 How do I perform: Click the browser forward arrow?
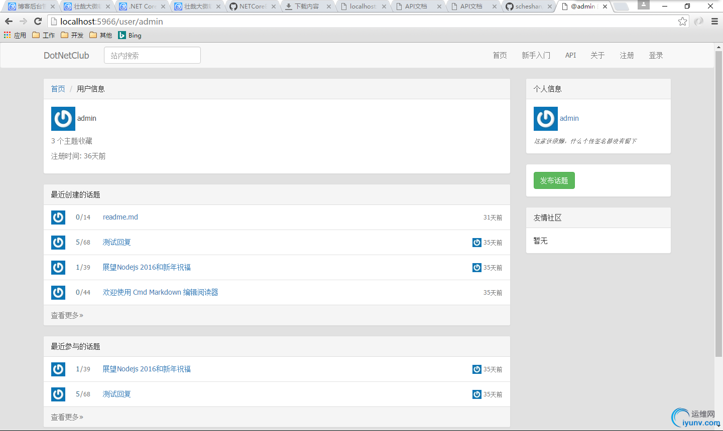(x=23, y=22)
